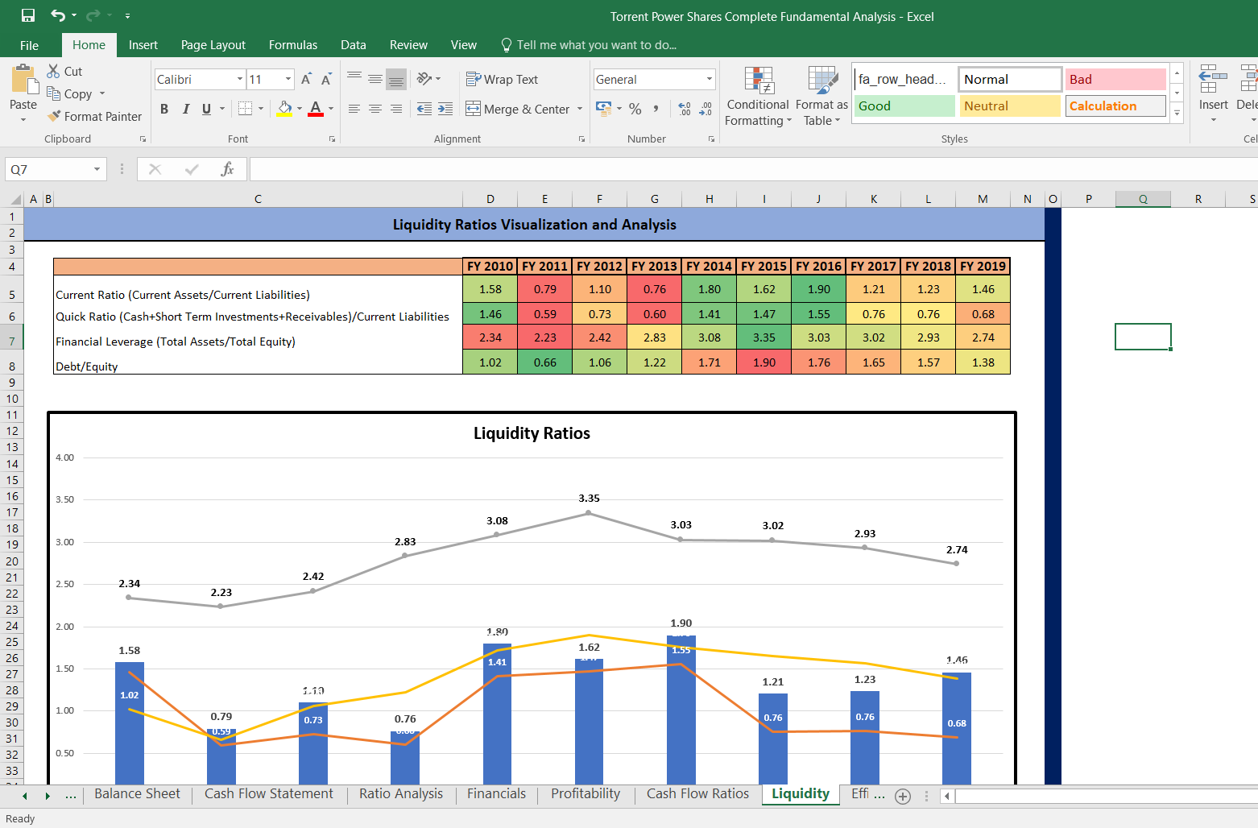1258x828 pixels.
Task: Switch to the Page Layout tab
Action: tap(213, 45)
